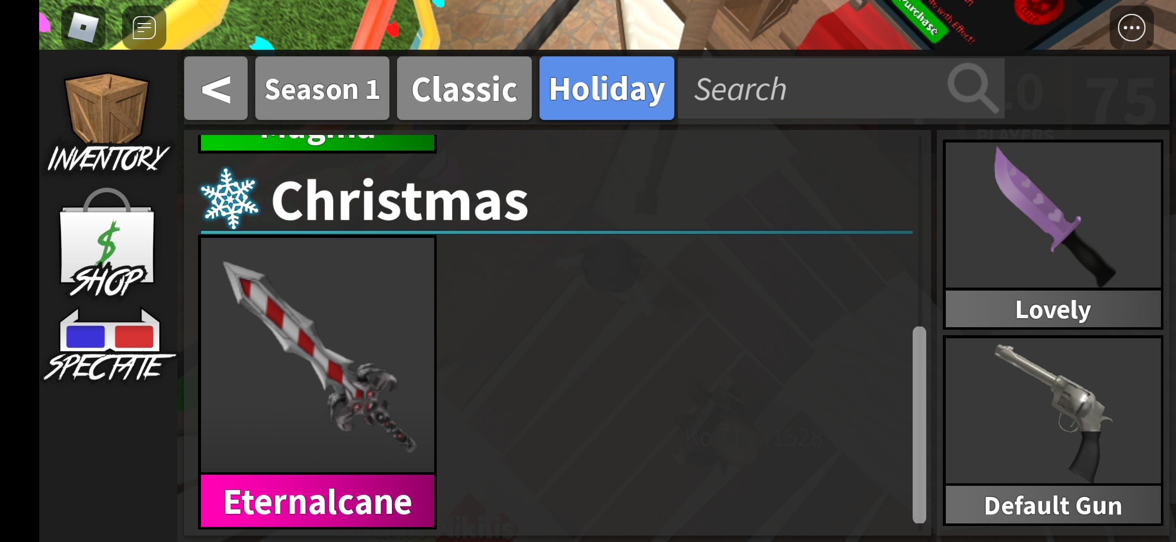This screenshot has height=542, width=1176.
Task: Open the chat window icon
Action: [144, 27]
